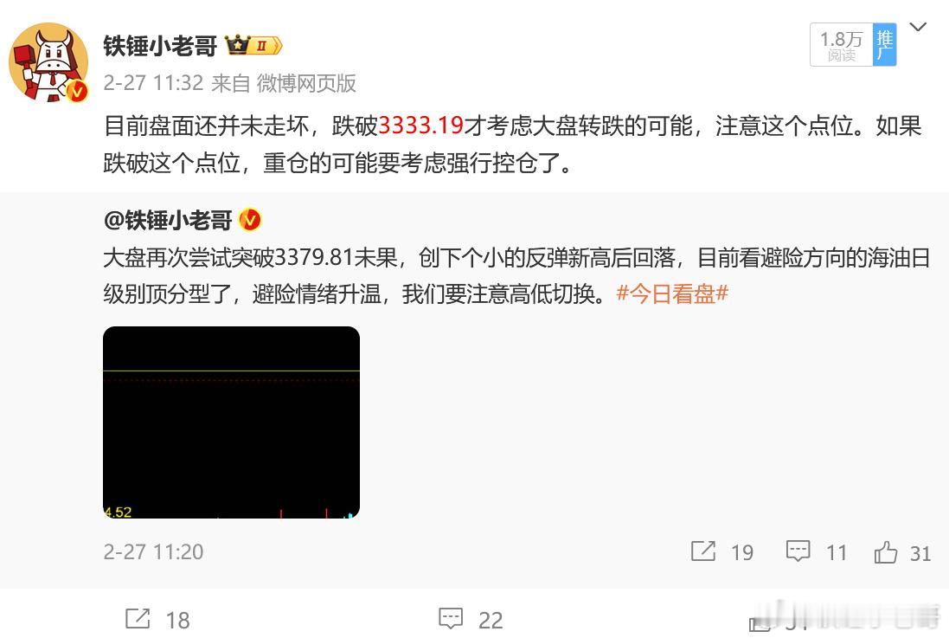
Task: Open the 1.8万 阅读 read count box
Action: 841,45
